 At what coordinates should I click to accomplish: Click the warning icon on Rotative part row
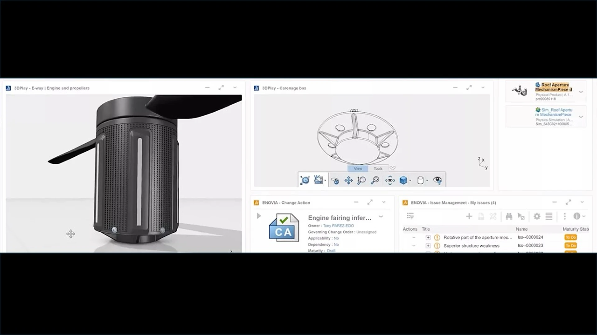point(437,238)
